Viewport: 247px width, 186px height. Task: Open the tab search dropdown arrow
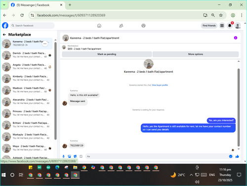point(4,5)
